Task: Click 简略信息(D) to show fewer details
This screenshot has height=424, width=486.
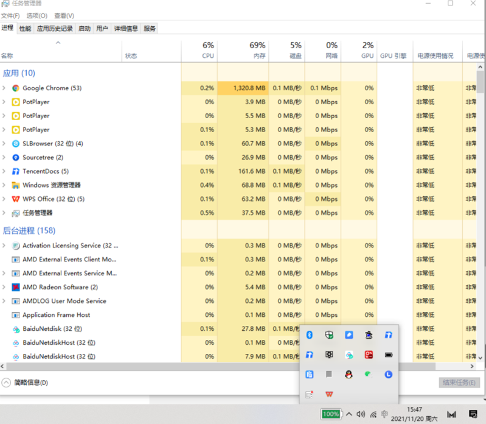Action: coord(26,383)
